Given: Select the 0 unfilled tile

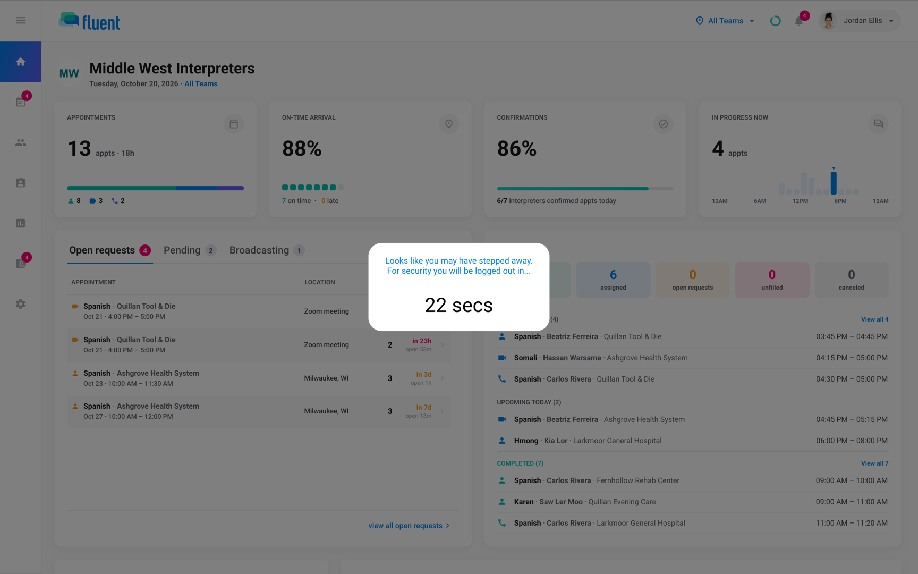Looking at the screenshot, I should click(x=772, y=280).
